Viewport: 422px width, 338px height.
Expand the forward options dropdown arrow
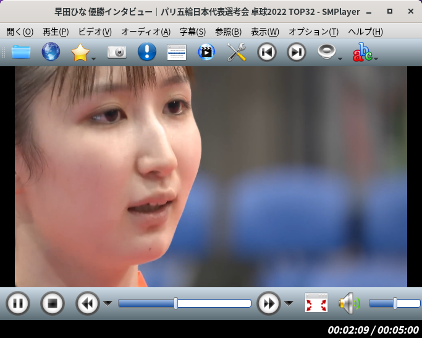pyautogui.click(x=289, y=303)
